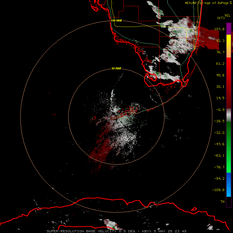The width and height of the screenshot is (233, 233).
Task: Click the 45.6 velocity scale value
Action: (x=220, y=75)
